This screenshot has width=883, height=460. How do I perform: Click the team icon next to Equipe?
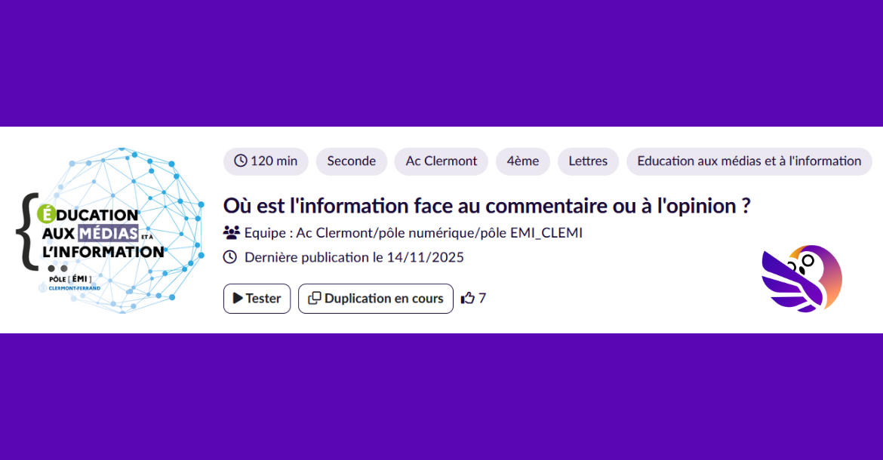coord(231,232)
